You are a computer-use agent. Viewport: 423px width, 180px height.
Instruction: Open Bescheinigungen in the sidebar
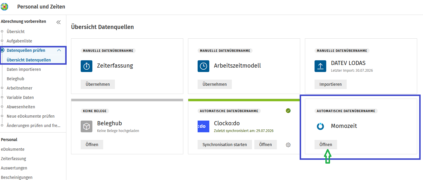[x=17, y=177]
